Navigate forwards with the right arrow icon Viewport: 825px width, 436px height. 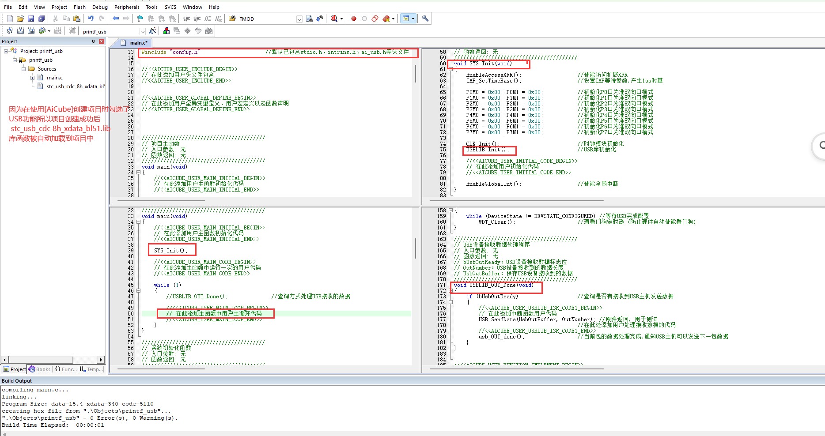[126, 19]
